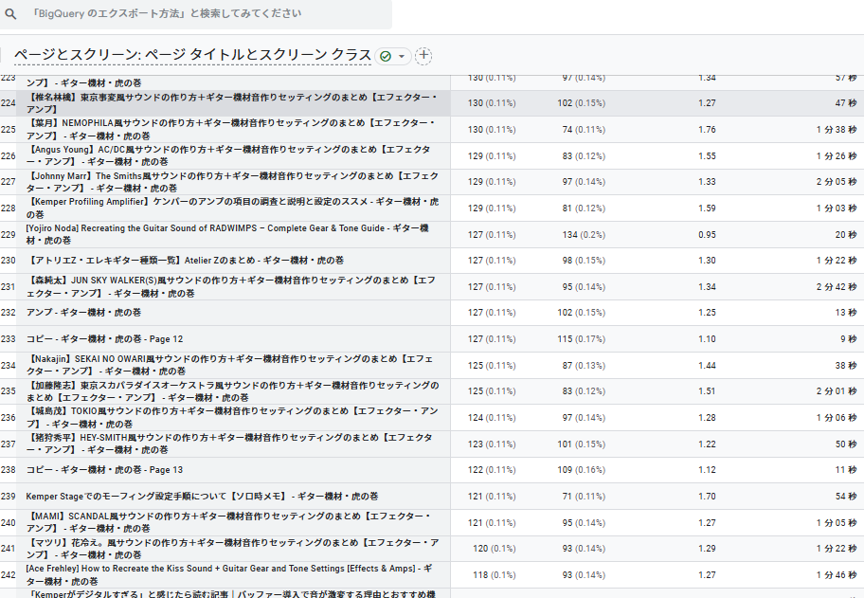Select the Kemper Profiling Amplifier row
The width and height of the screenshot is (864, 598).
232,208
